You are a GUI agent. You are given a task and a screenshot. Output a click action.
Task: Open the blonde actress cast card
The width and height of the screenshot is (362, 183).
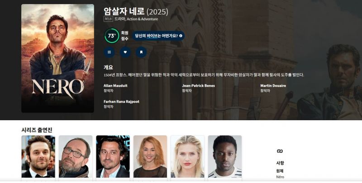[187, 156]
